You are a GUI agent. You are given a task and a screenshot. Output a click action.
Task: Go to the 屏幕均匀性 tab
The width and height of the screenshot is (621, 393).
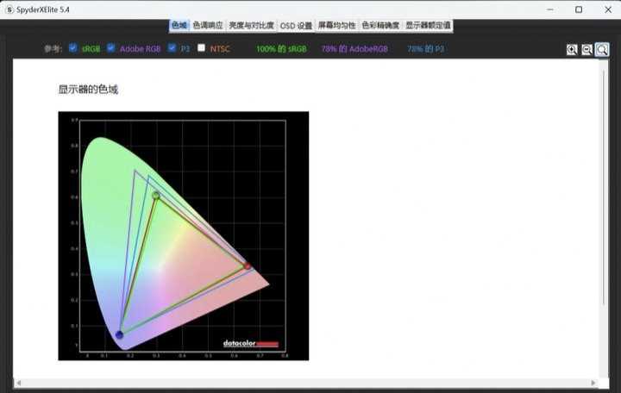[336, 26]
